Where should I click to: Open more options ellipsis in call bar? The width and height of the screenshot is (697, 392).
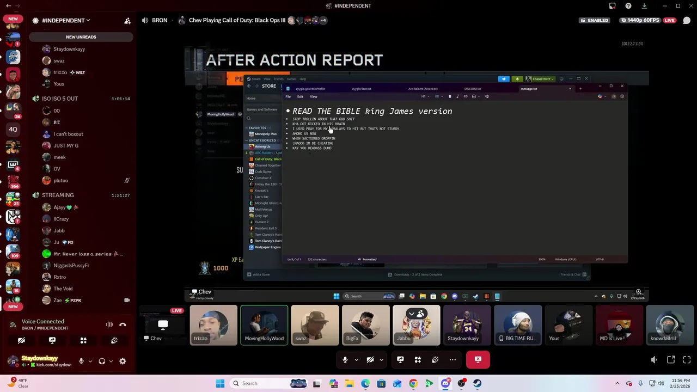tap(453, 359)
